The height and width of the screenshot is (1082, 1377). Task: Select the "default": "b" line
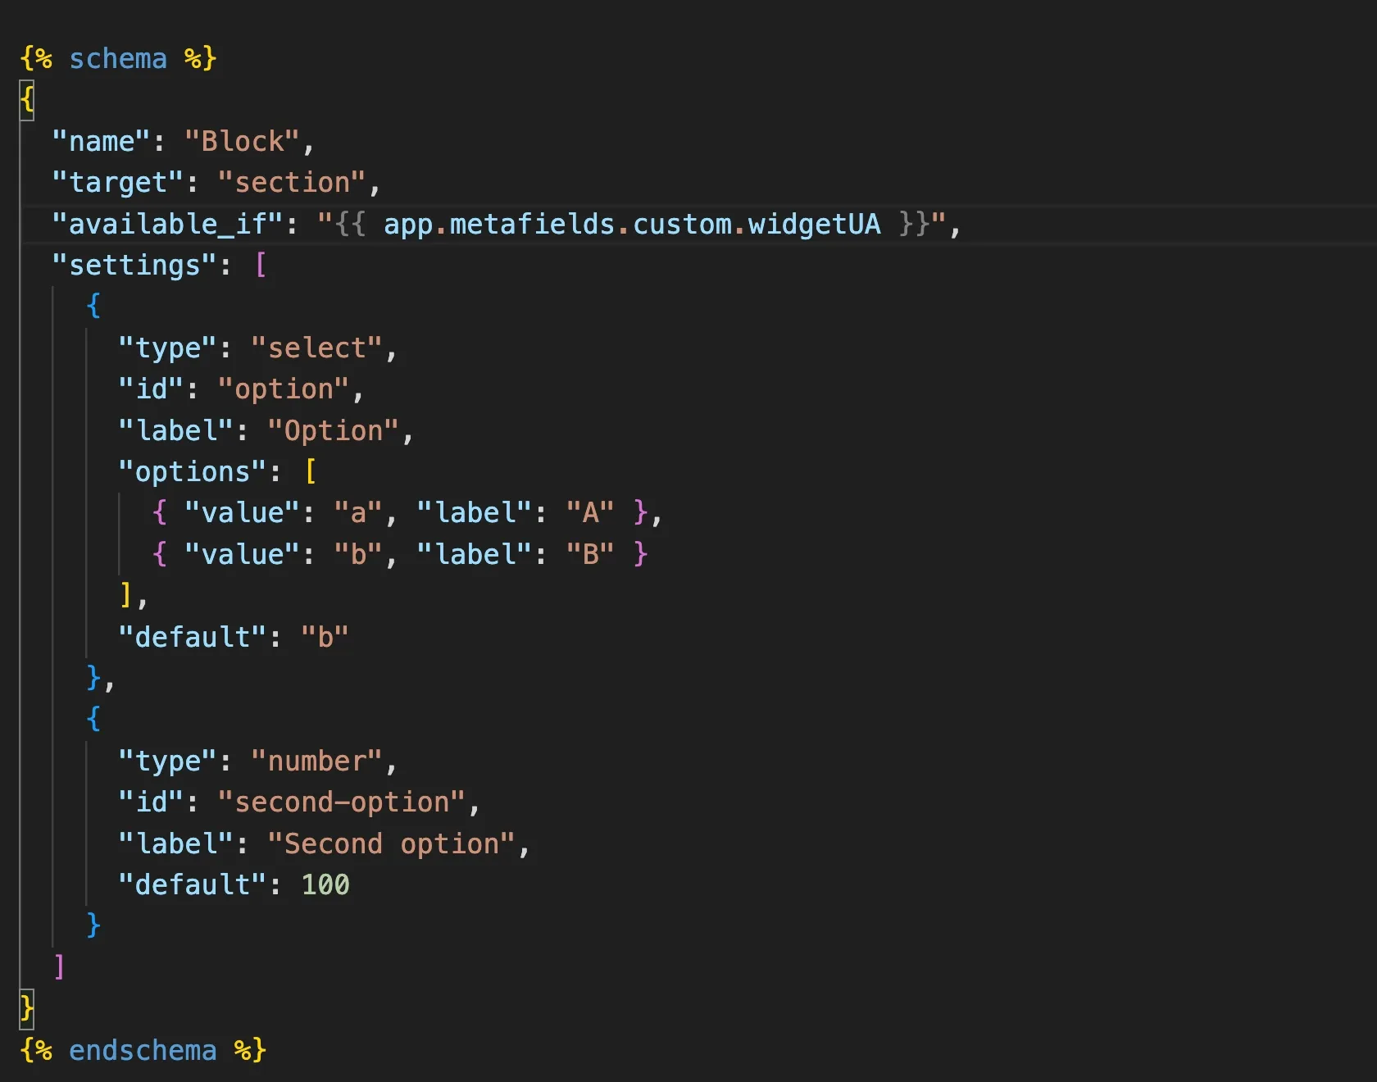pos(235,636)
